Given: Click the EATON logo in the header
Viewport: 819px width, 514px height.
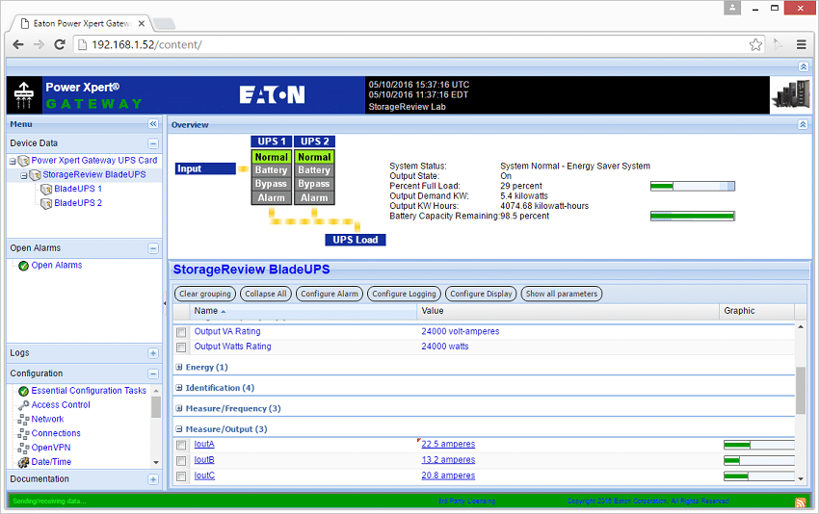Looking at the screenshot, I should pyautogui.click(x=272, y=94).
